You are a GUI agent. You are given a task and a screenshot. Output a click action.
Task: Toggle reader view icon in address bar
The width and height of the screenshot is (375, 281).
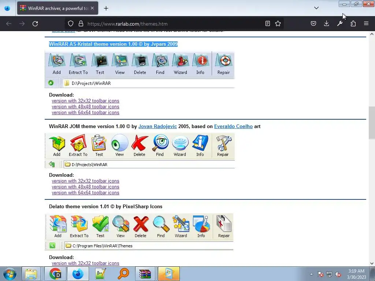pyautogui.click(x=268, y=23)
